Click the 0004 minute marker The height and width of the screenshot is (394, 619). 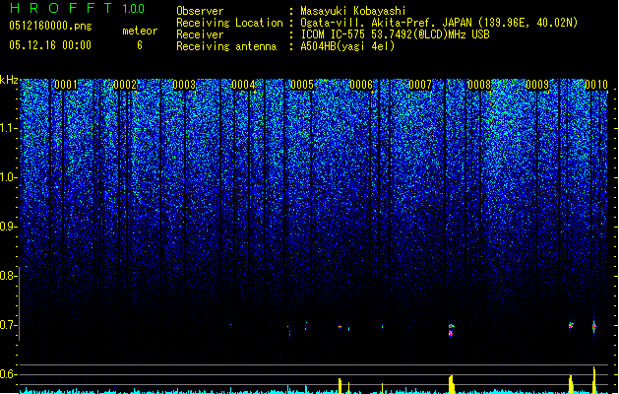(x=243, y=85)
